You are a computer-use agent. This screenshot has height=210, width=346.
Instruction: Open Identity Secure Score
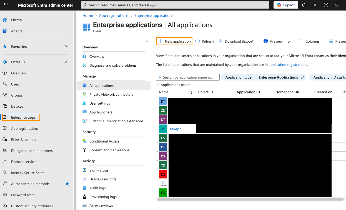click(x=28, y=173)
